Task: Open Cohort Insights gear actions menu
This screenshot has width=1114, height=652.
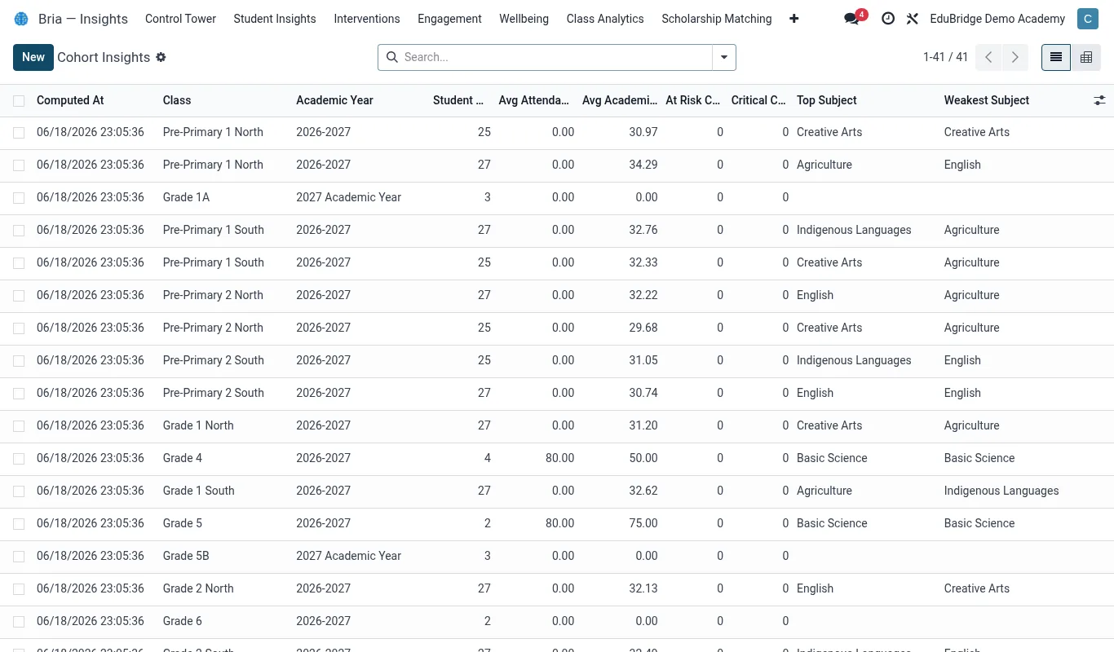Action: (161, 57)
